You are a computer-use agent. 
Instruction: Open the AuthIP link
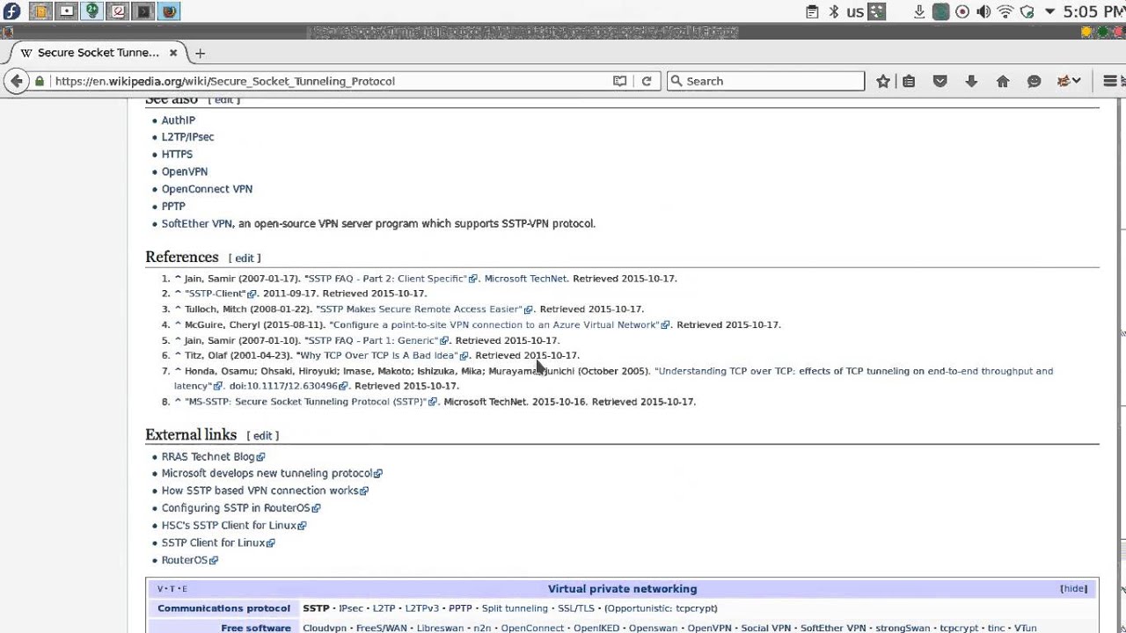tap(179, 120)
